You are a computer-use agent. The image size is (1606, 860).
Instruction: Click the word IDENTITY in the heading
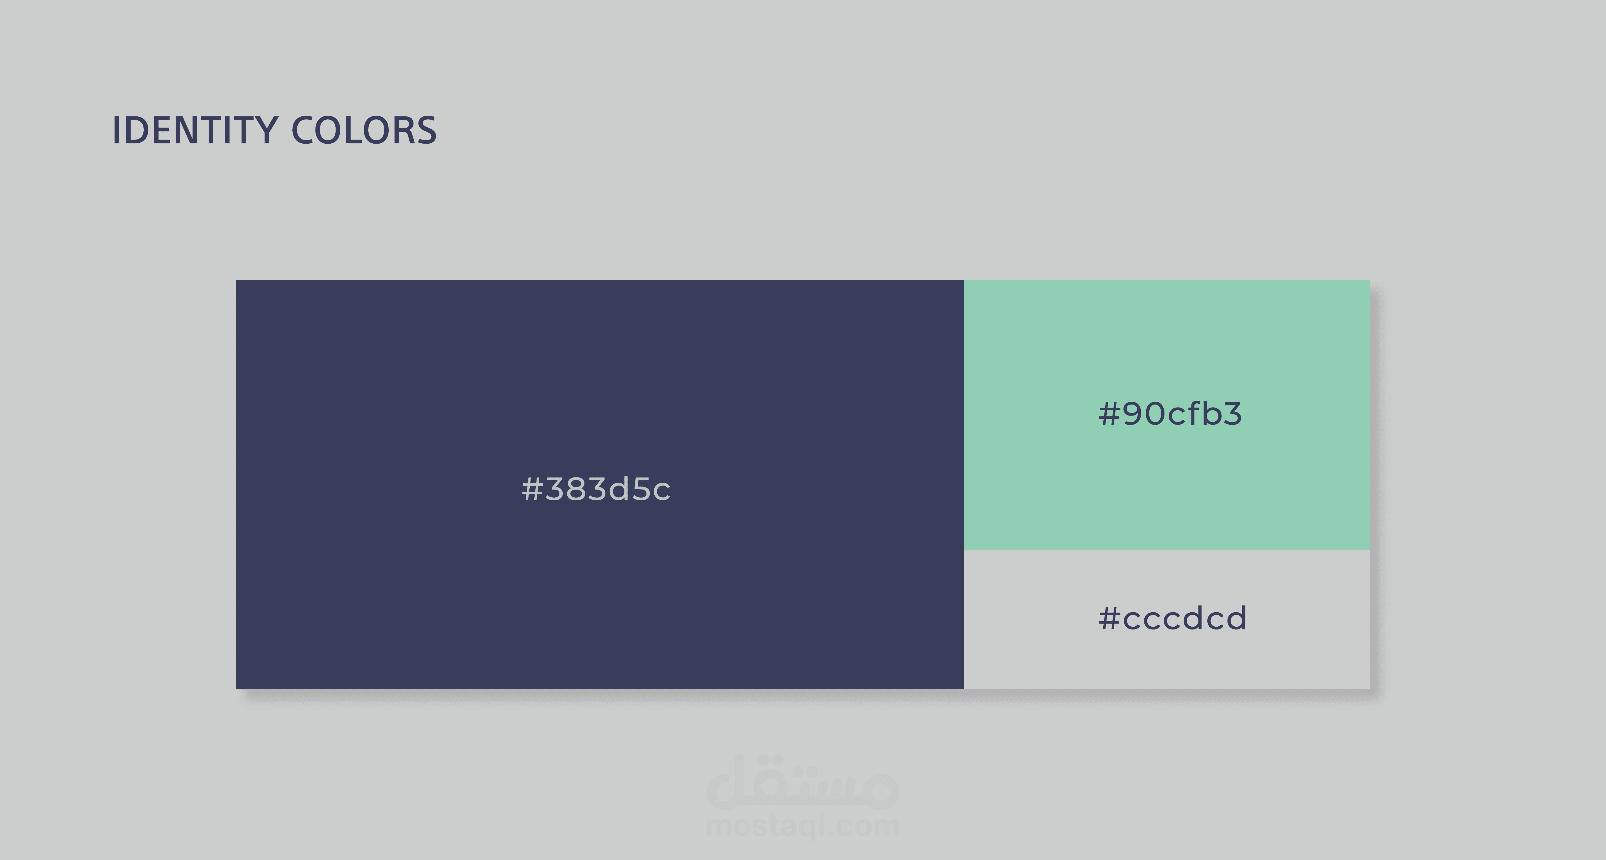(195, 130)
